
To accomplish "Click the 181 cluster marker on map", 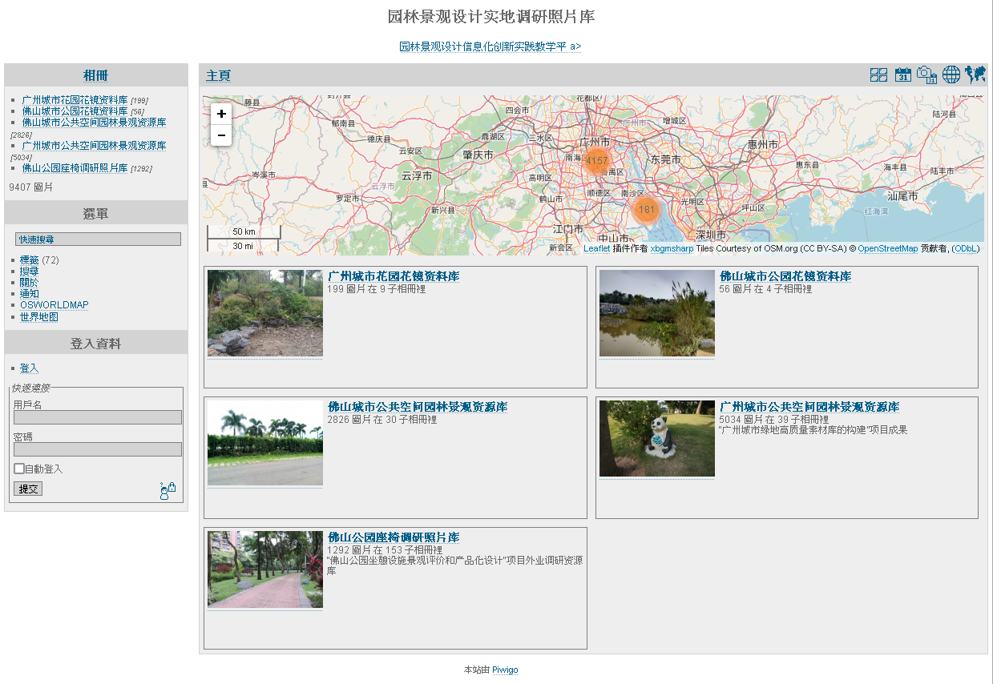I will click(x=646, y=210).
